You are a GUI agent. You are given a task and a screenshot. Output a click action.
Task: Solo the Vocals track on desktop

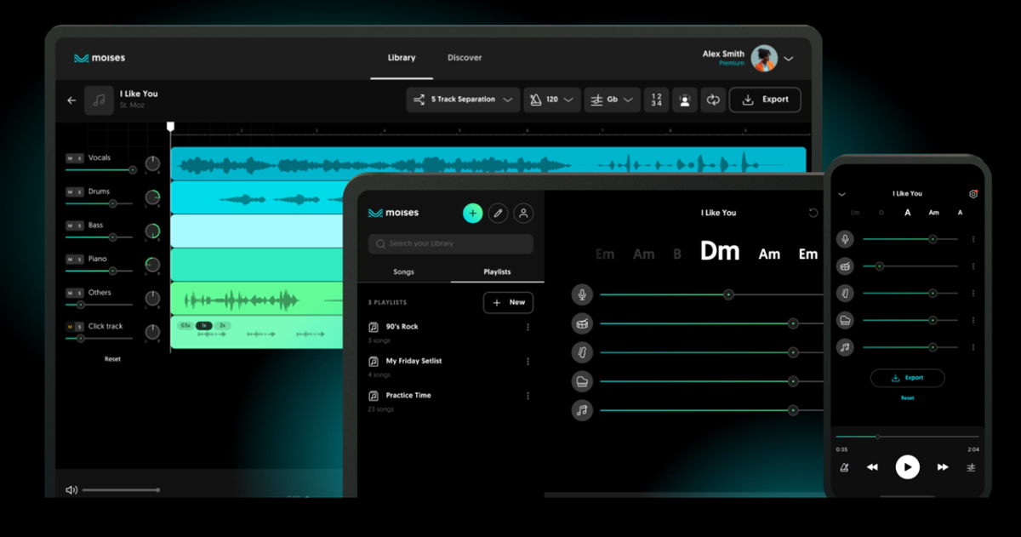[79, 158]
